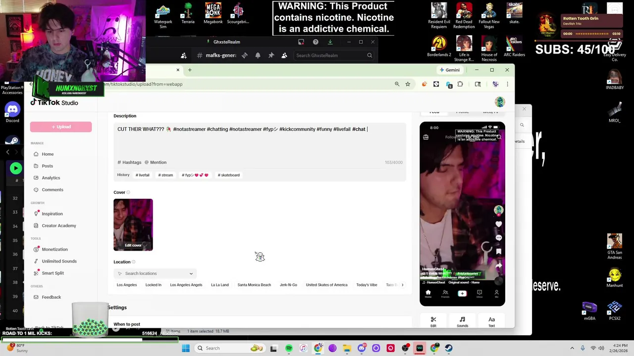Open Gemini in Chrome title bar

pyautogui.click(x=450, y=70)
